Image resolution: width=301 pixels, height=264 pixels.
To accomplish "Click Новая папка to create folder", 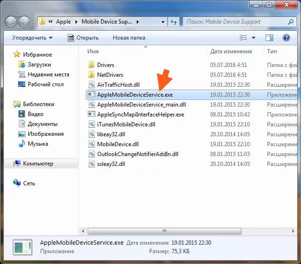I will [129, 38].
